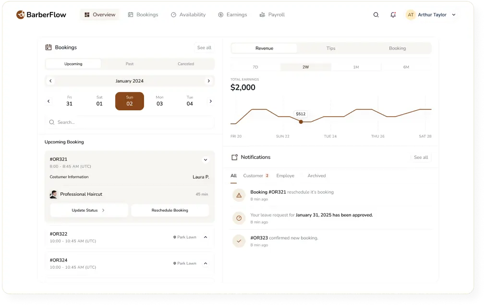This screenshot has width=486, height=307.
Task: Click the BarberFlow logo icon
Action: pyautogui.click(x=21, y=15)
